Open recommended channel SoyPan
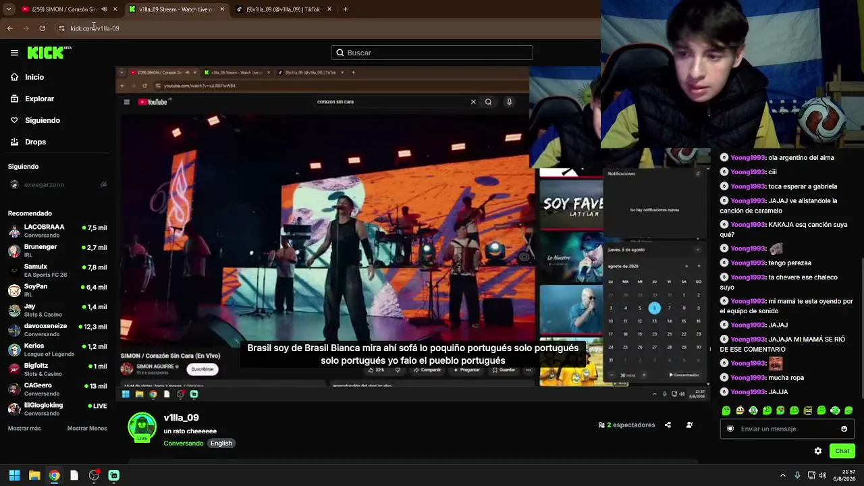This screenshot has width=864, height=486. 57,290
